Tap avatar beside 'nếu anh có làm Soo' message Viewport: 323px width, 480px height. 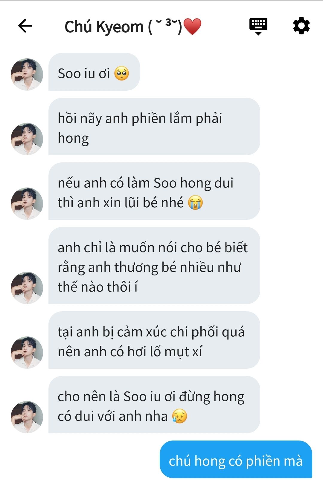[x=27, y=204]
